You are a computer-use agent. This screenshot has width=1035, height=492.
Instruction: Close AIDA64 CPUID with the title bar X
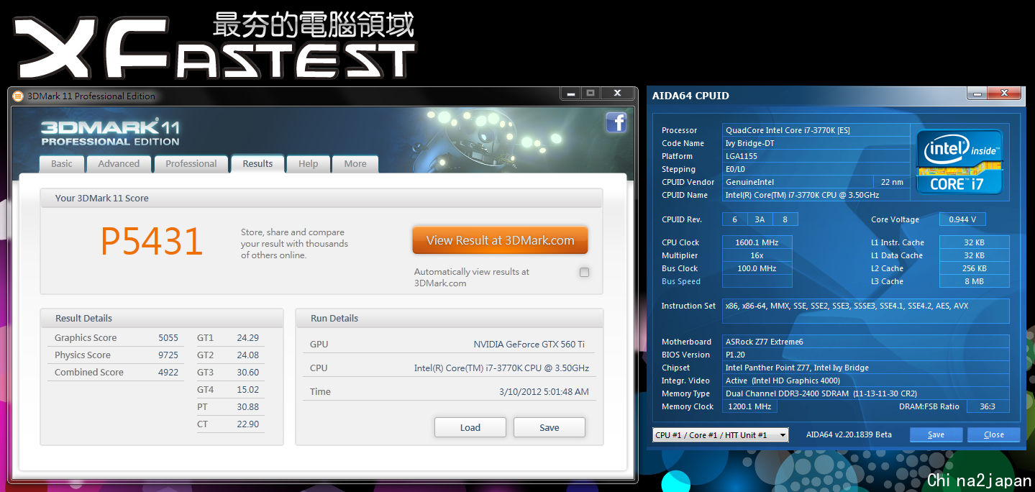1004,94
